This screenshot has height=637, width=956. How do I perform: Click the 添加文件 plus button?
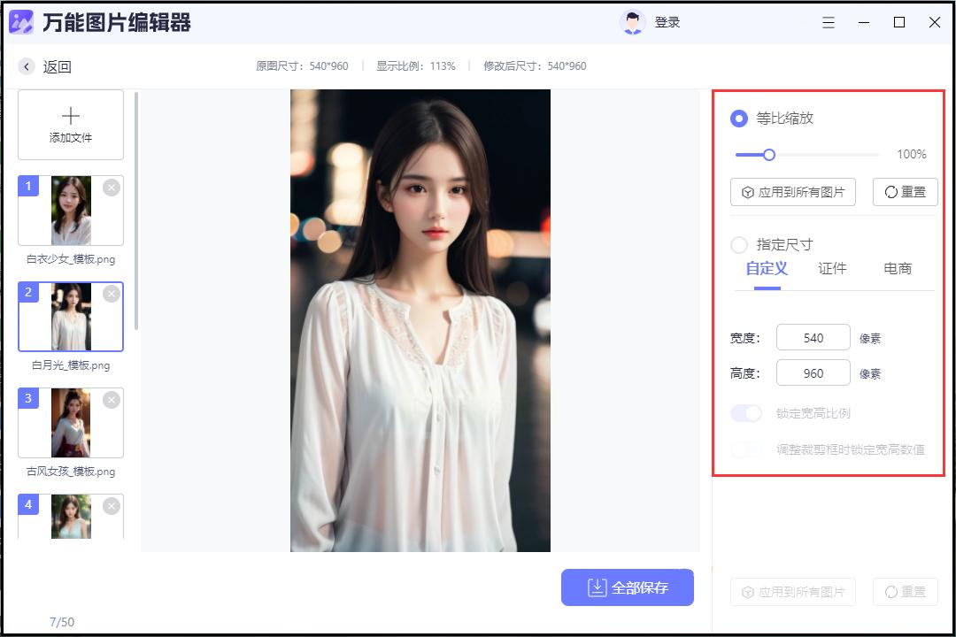click(71, 125)
